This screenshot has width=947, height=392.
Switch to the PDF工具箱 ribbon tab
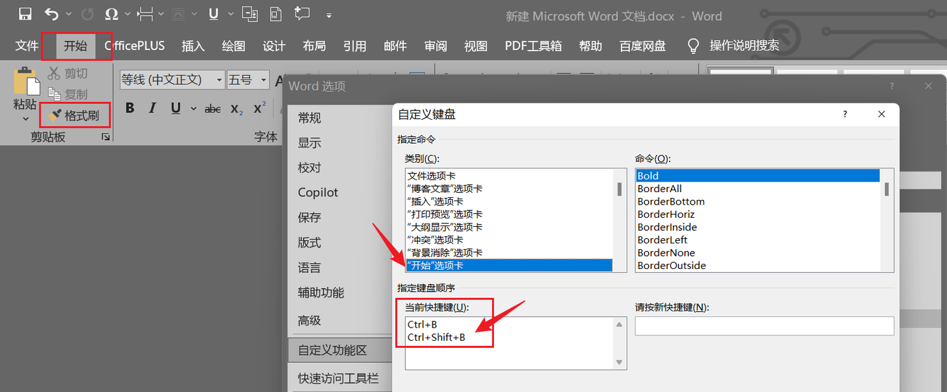(x=532, y=46)
